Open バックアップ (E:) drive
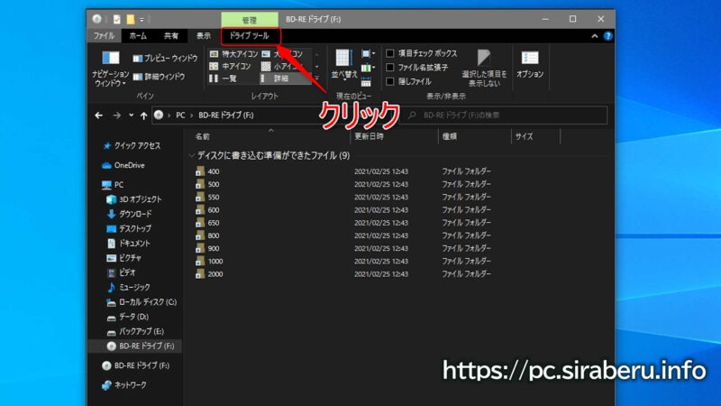Screen dimensions: 721x406 coord(135,332)
